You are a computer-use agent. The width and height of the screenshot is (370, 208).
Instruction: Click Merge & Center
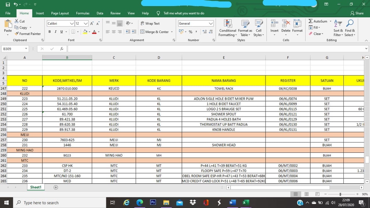155,32
